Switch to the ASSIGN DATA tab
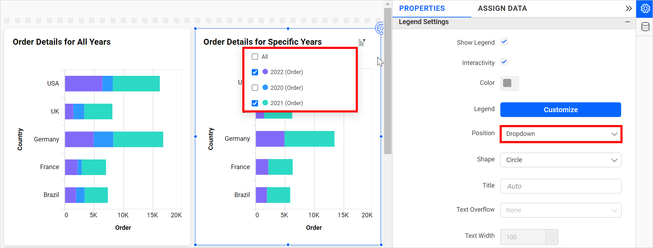The image size is (653, 248). coord(502,8)
